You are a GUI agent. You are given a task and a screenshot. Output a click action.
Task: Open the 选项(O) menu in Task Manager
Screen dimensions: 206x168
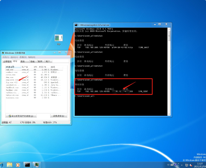point(14,57)
